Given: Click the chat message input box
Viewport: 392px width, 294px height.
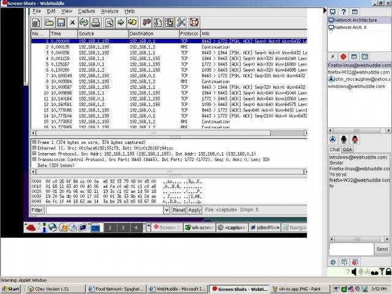Looking at the screenshot, I should [351, 249].
